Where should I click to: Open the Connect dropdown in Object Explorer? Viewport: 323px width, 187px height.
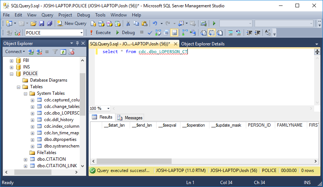click(15, 52)
